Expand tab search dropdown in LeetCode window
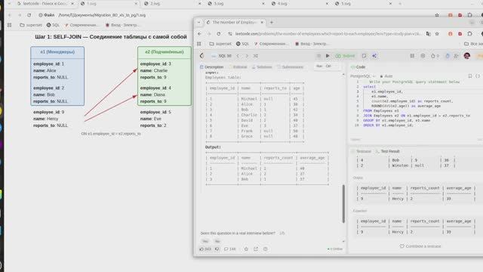This screenshot has width=483, height=272. tap(198, 22)
